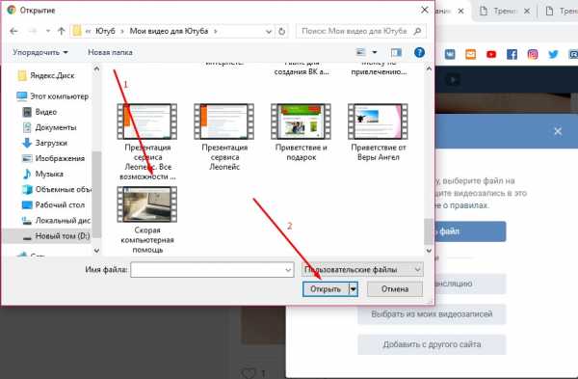578x379 pixels.
Task: Select Скорая компьютерная помощь video file
Action: tap(147, 220)
